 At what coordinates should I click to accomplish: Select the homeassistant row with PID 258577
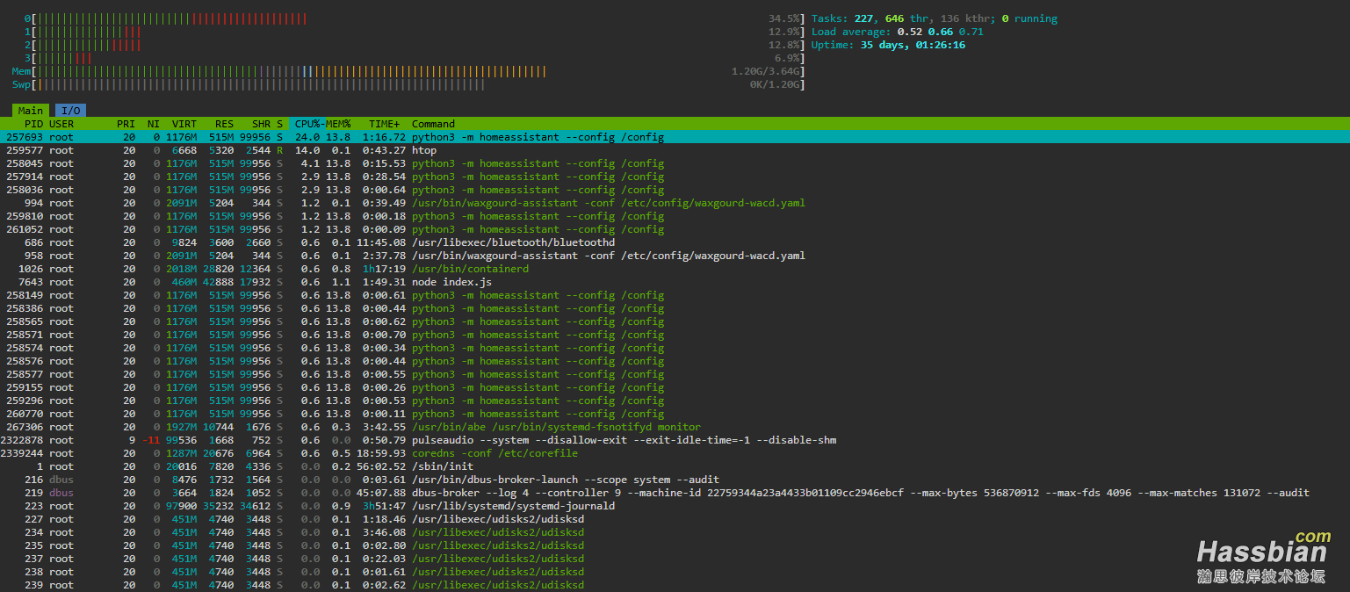(675, 374)
